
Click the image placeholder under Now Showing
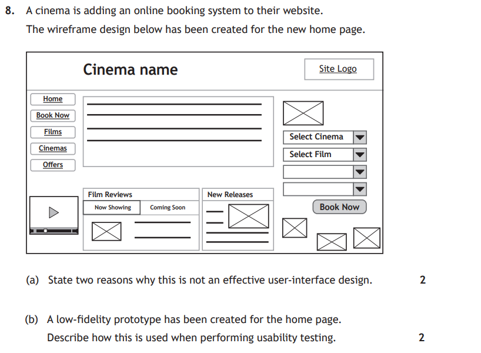pos(106,231)
